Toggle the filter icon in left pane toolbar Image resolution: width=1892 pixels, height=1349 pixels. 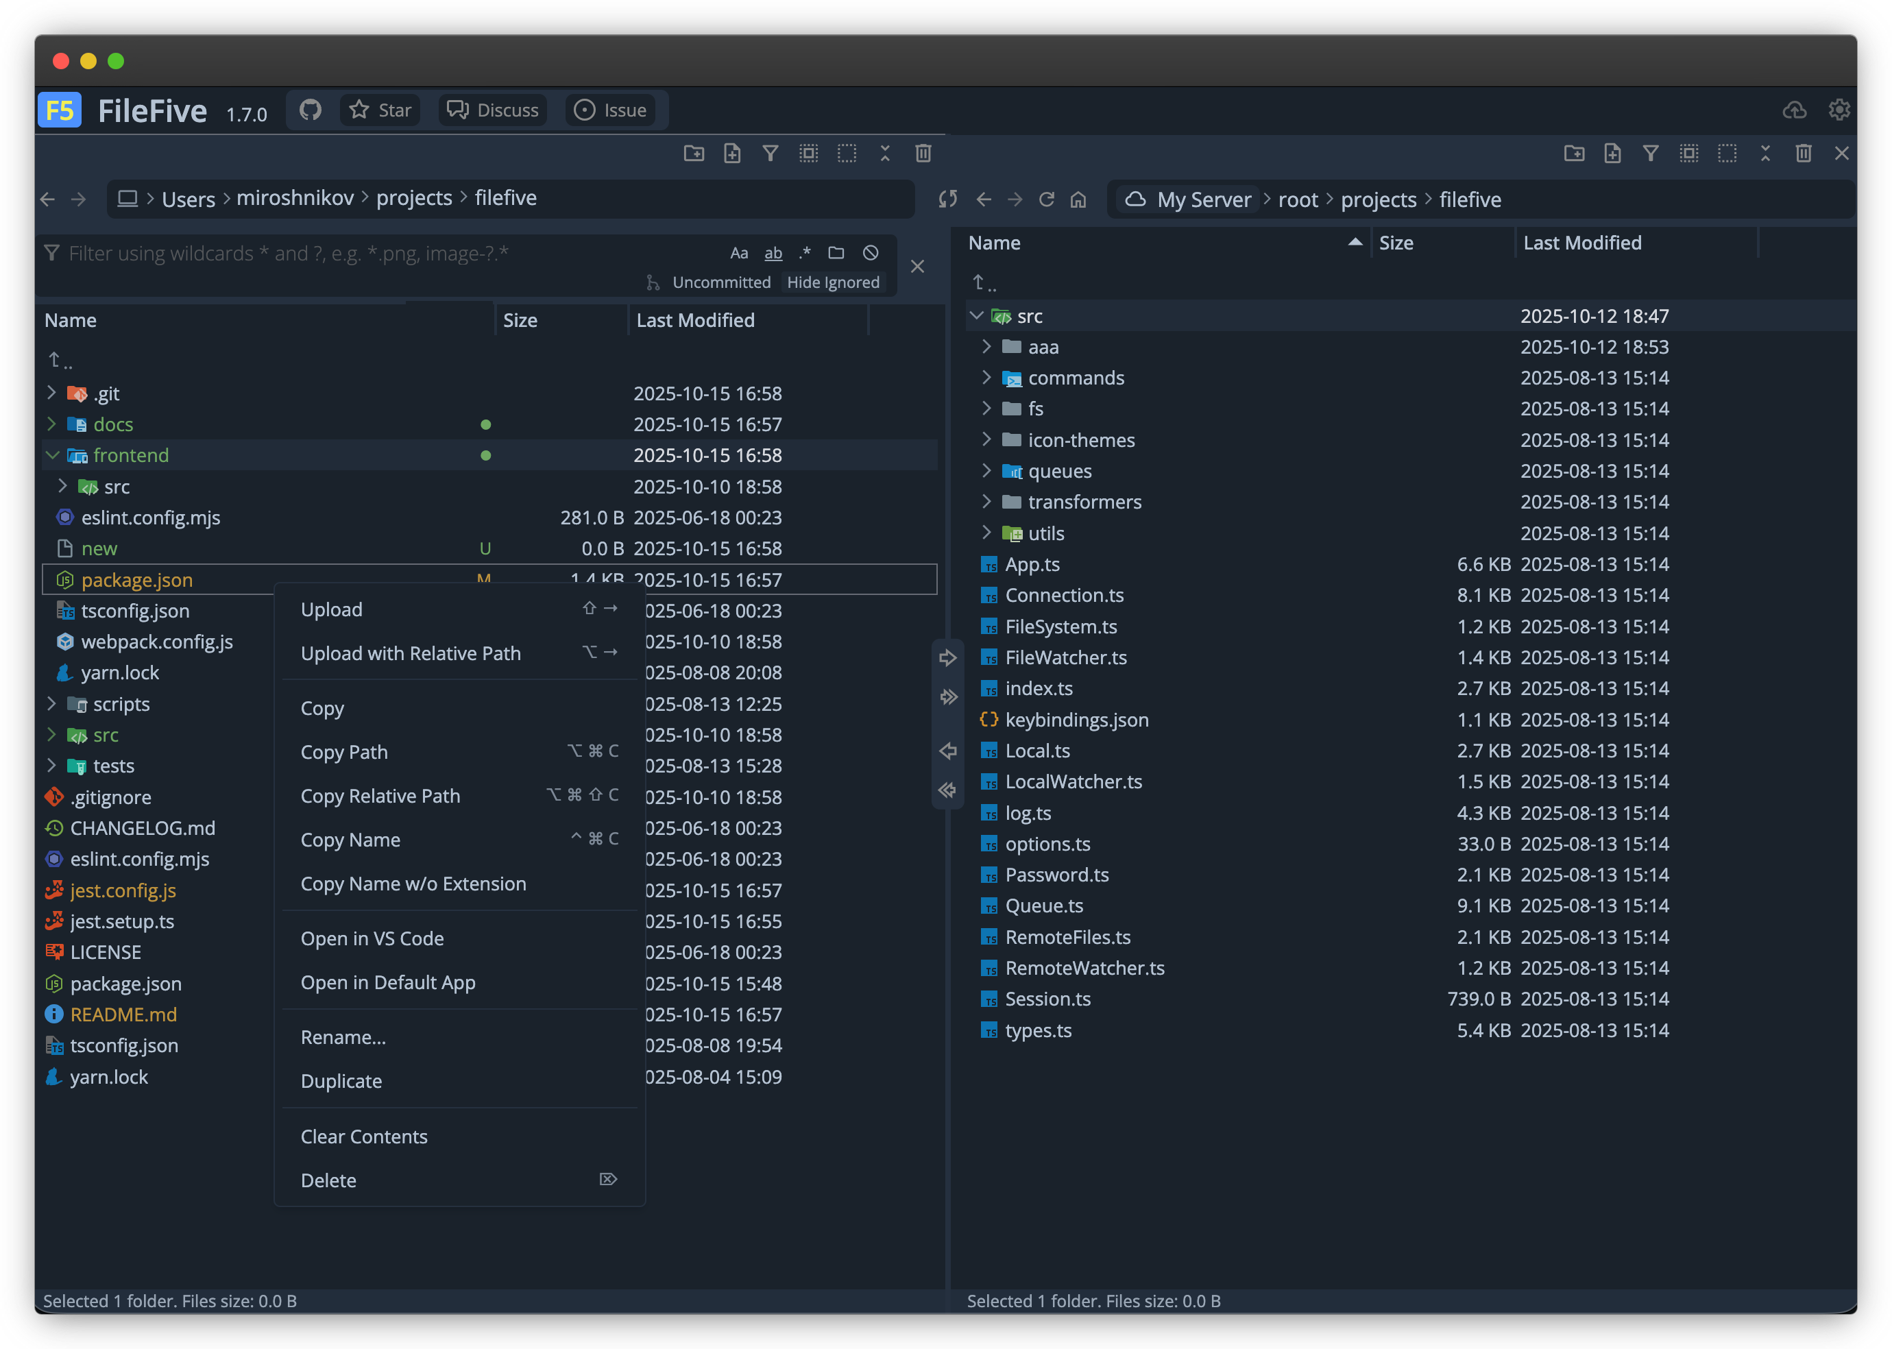[770, 153]
